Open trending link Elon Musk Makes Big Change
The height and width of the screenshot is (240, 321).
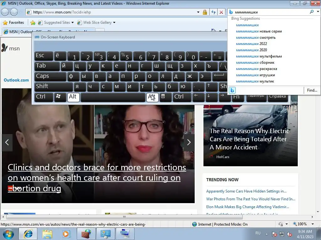tap(248, 207)
